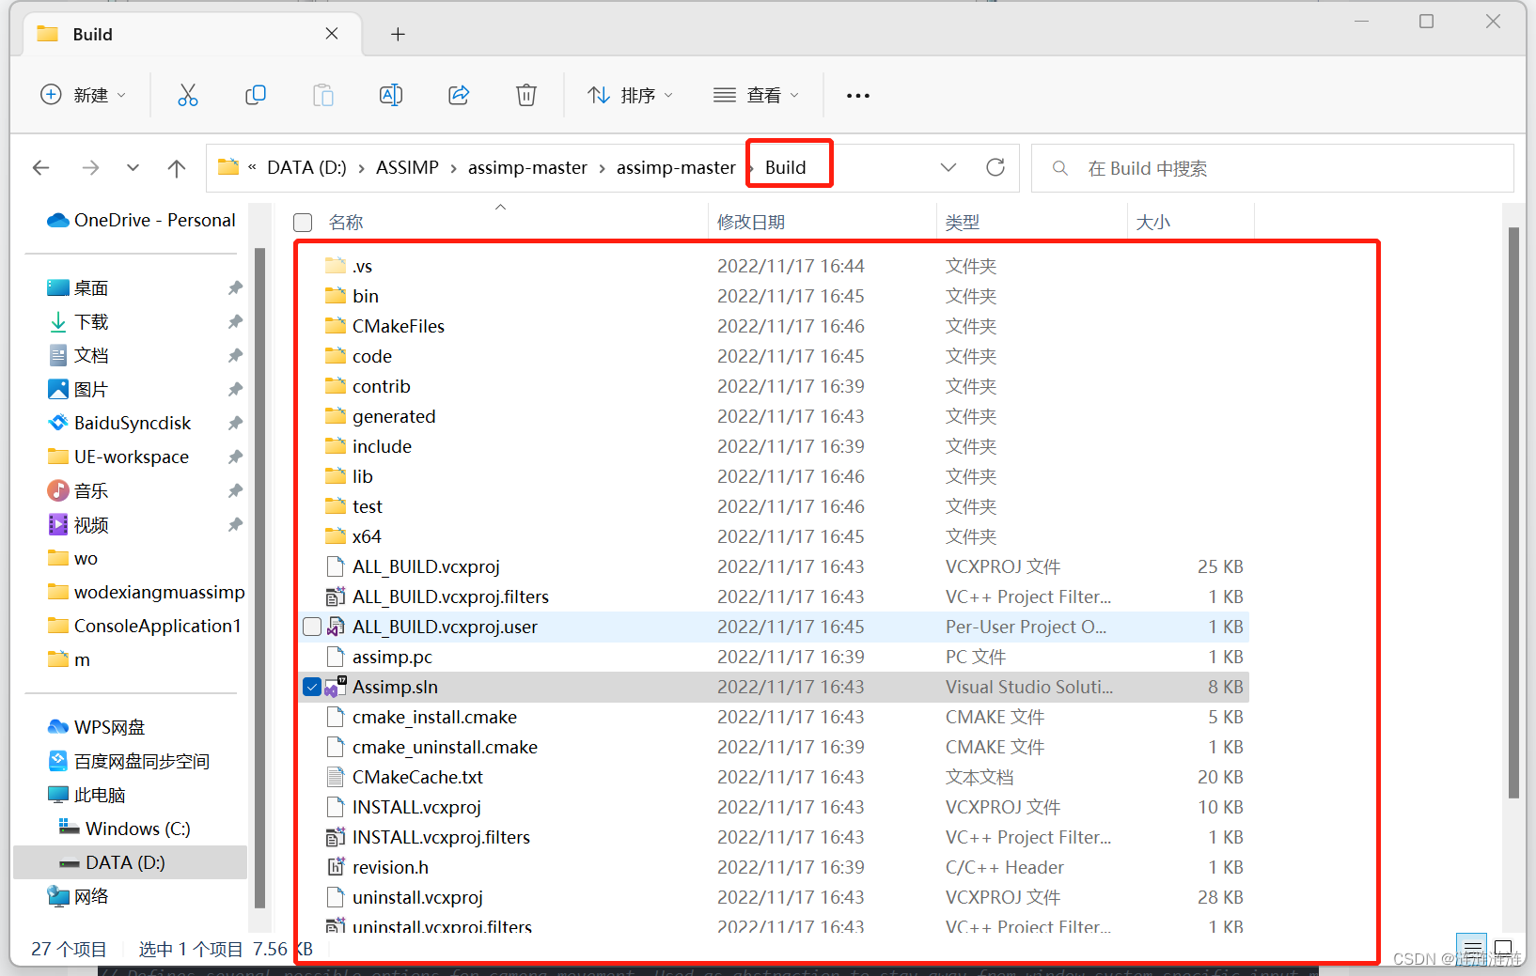Click DATA (D:) breadcrumb in address bar
This screenshot has height=976, width=1536.
pyautogui.click(x=306, y=167)
